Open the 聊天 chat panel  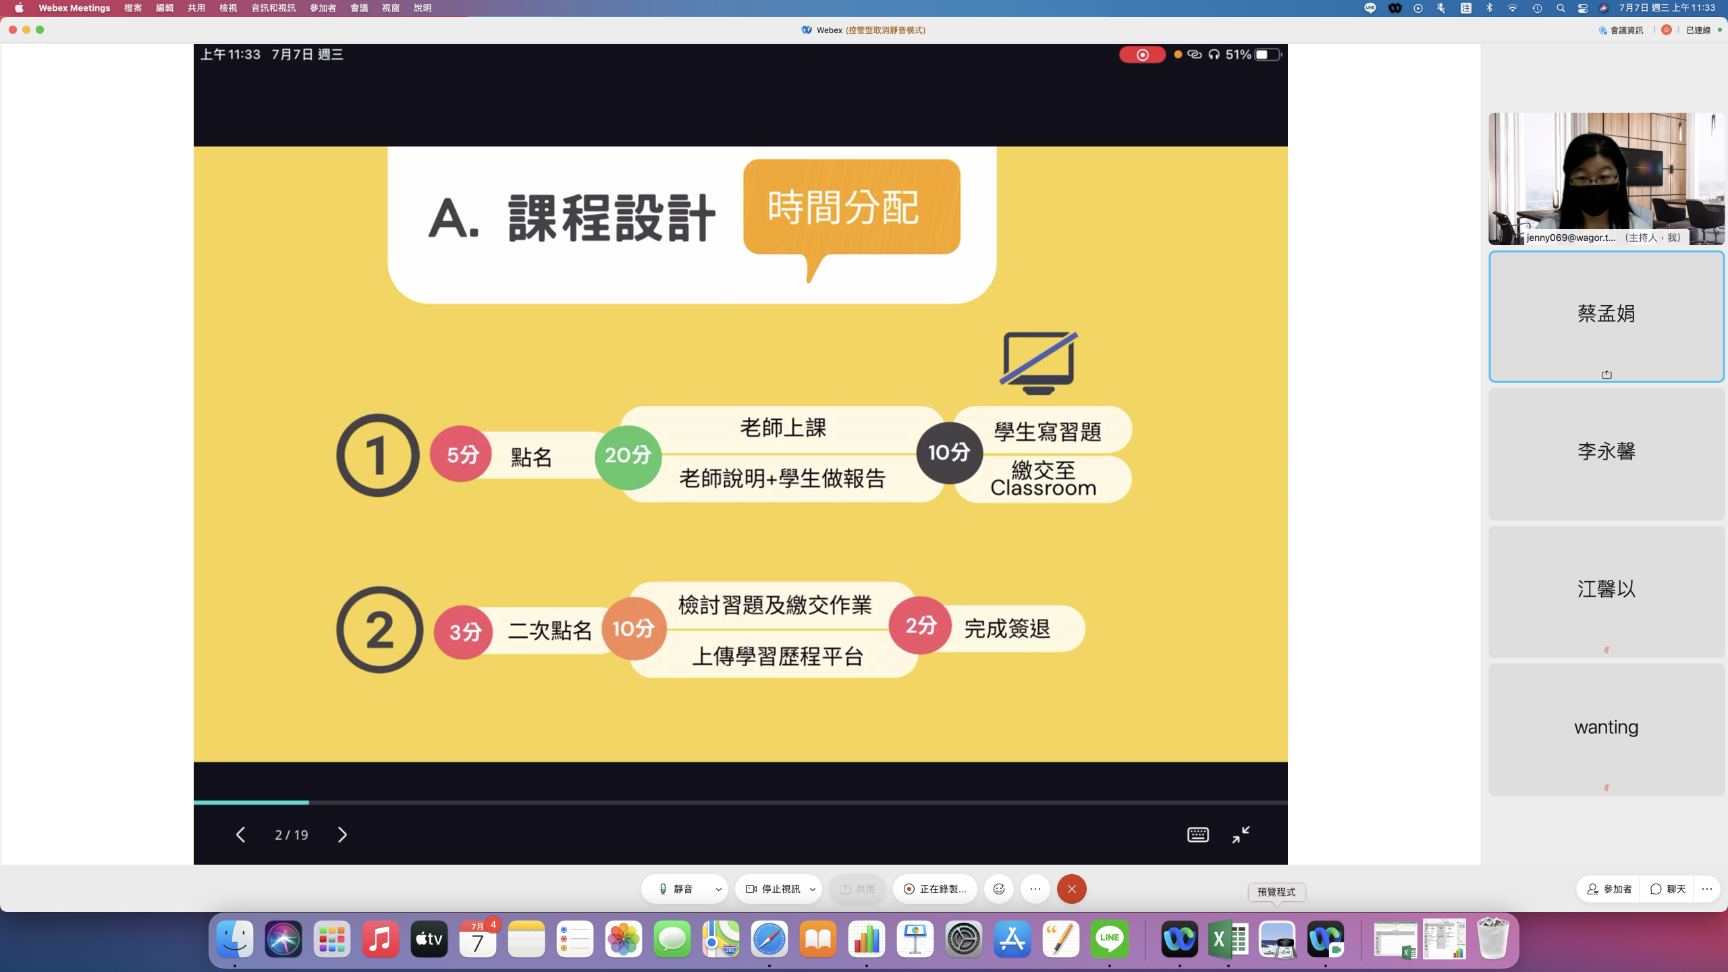[x=1668, y=889]
